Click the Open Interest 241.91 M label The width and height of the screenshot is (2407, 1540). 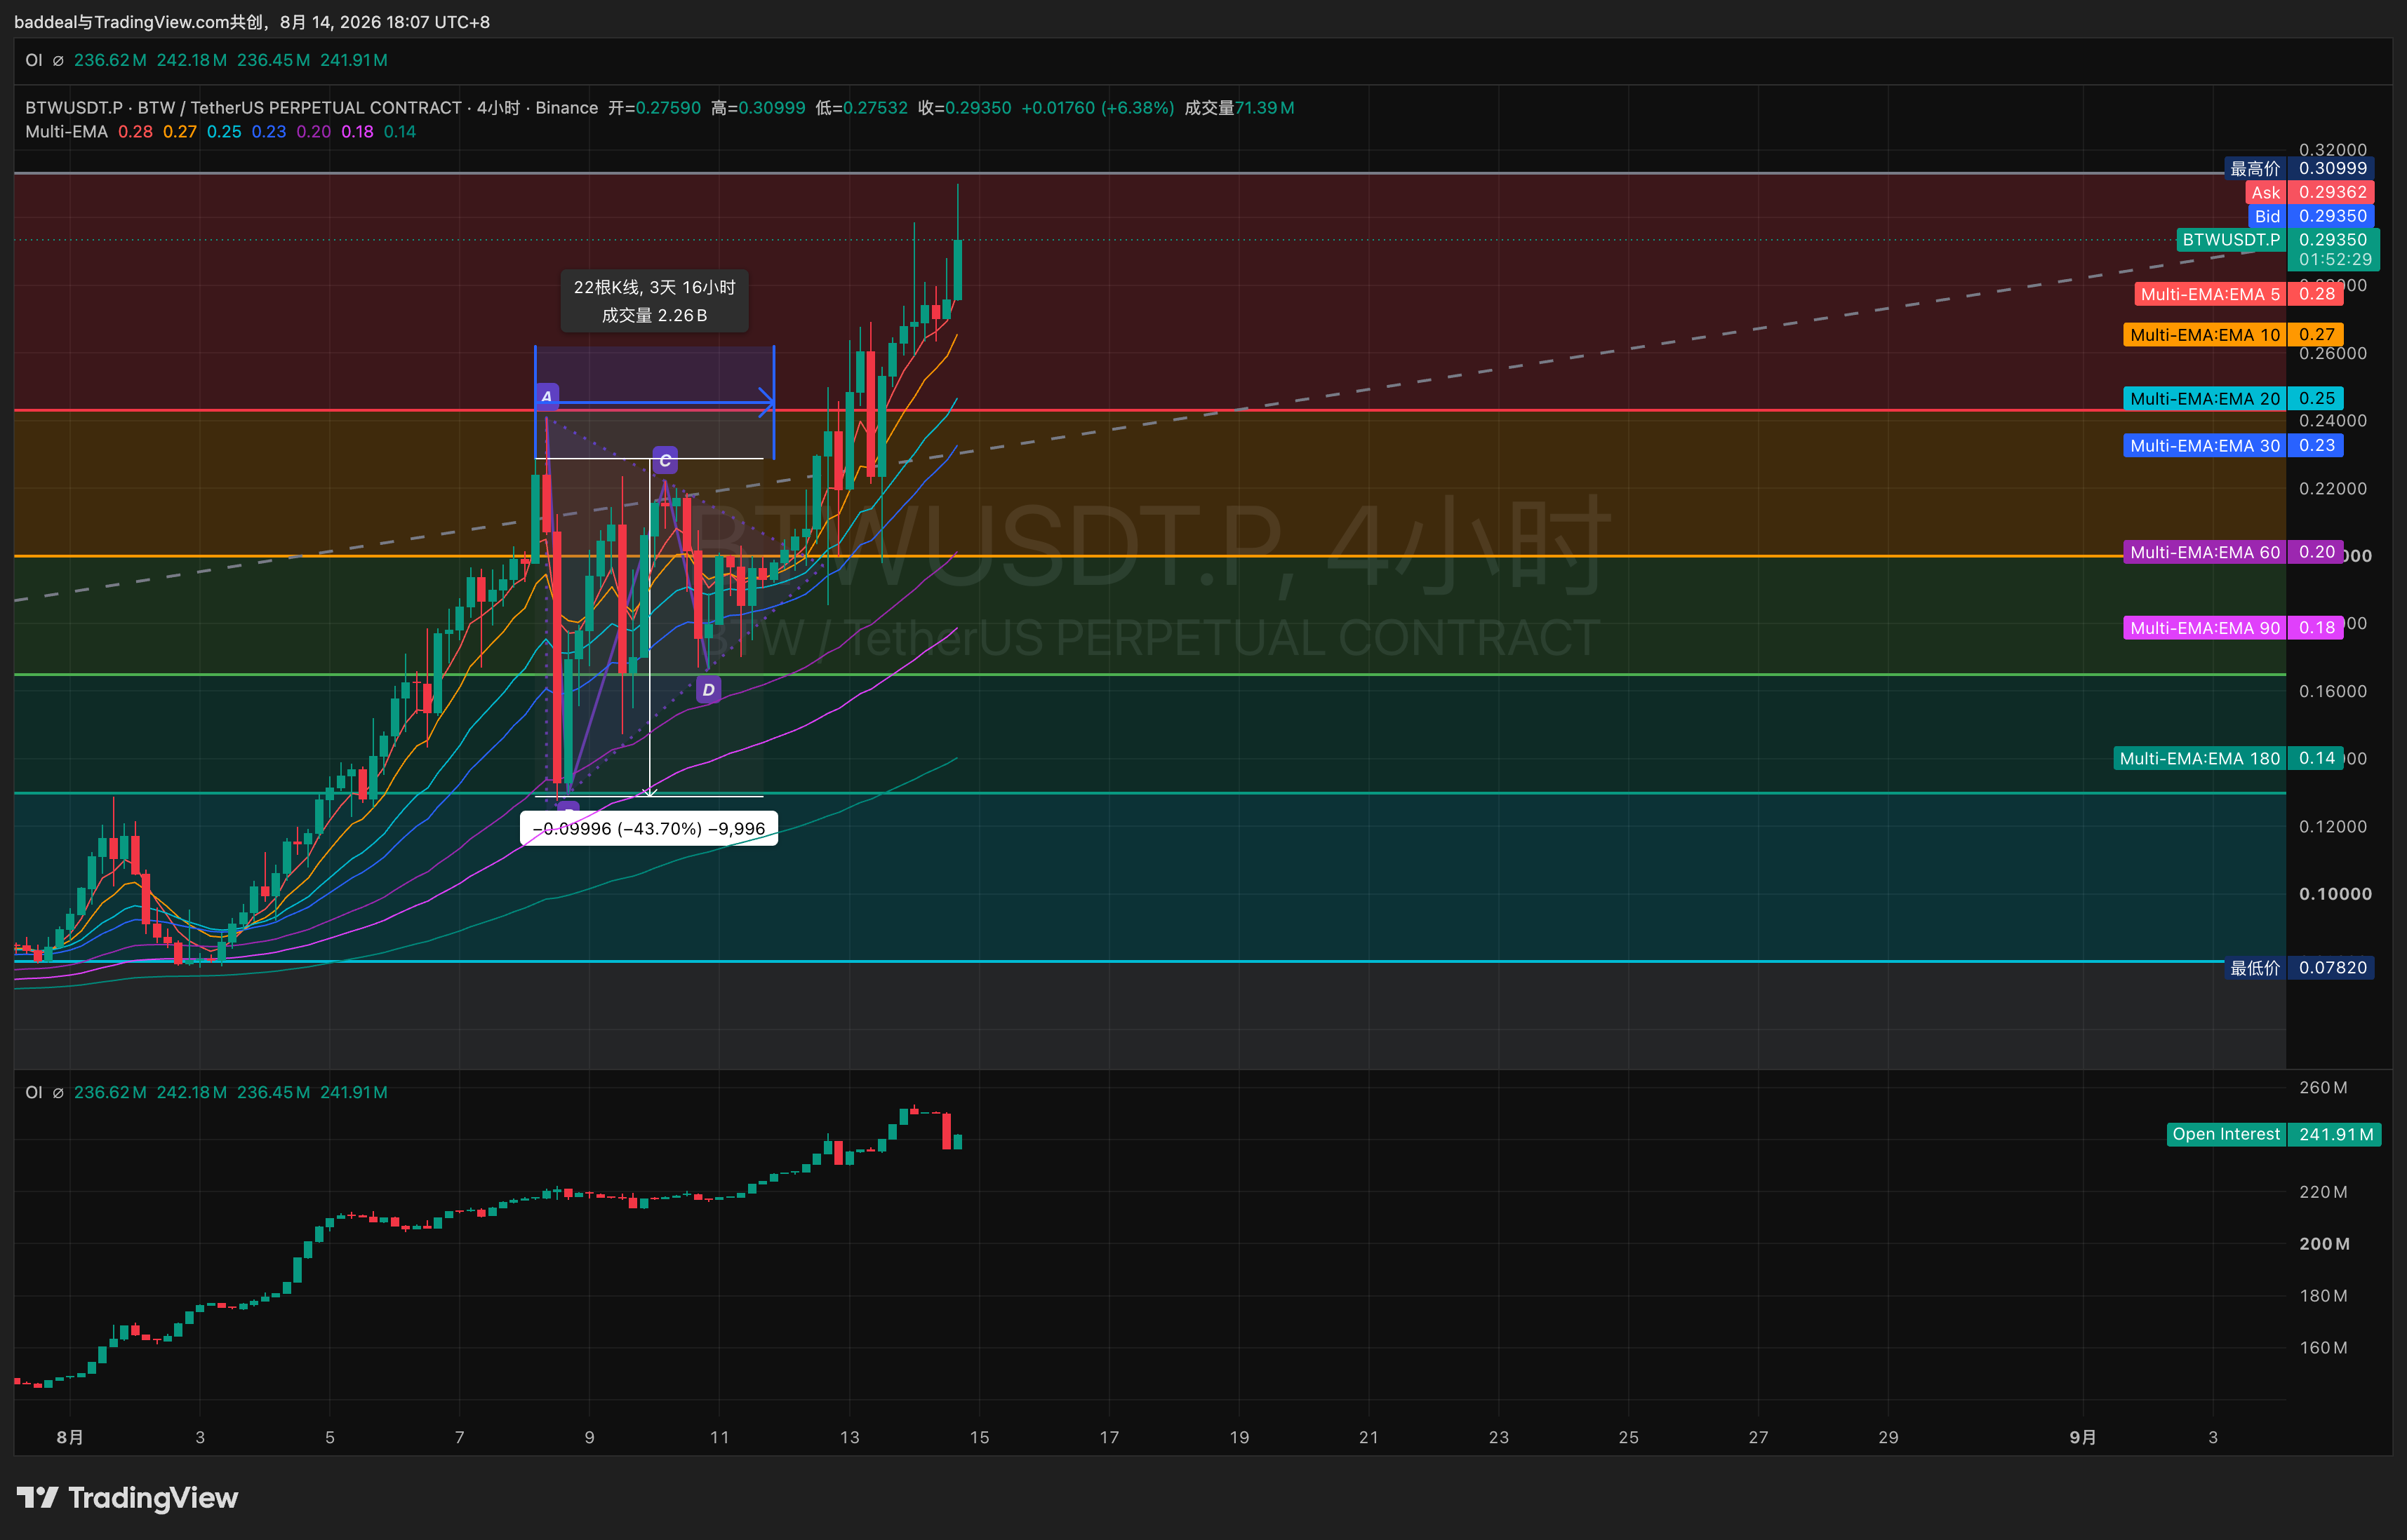pos(2273,1134)
